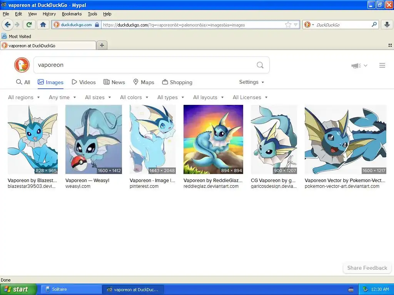Expand the Settings dropdown
Image resolution: width=394 pixels, height=295 pixels.
point(252,82)
